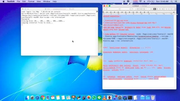Open the typeface style popup in TextEdit
This screenshot has width=180, height=101.
126,9
